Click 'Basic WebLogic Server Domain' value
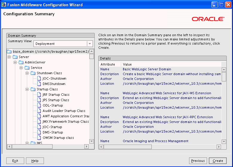Image resolution: width=233 pixels, height=167 pixels. (x=147, y=69)
